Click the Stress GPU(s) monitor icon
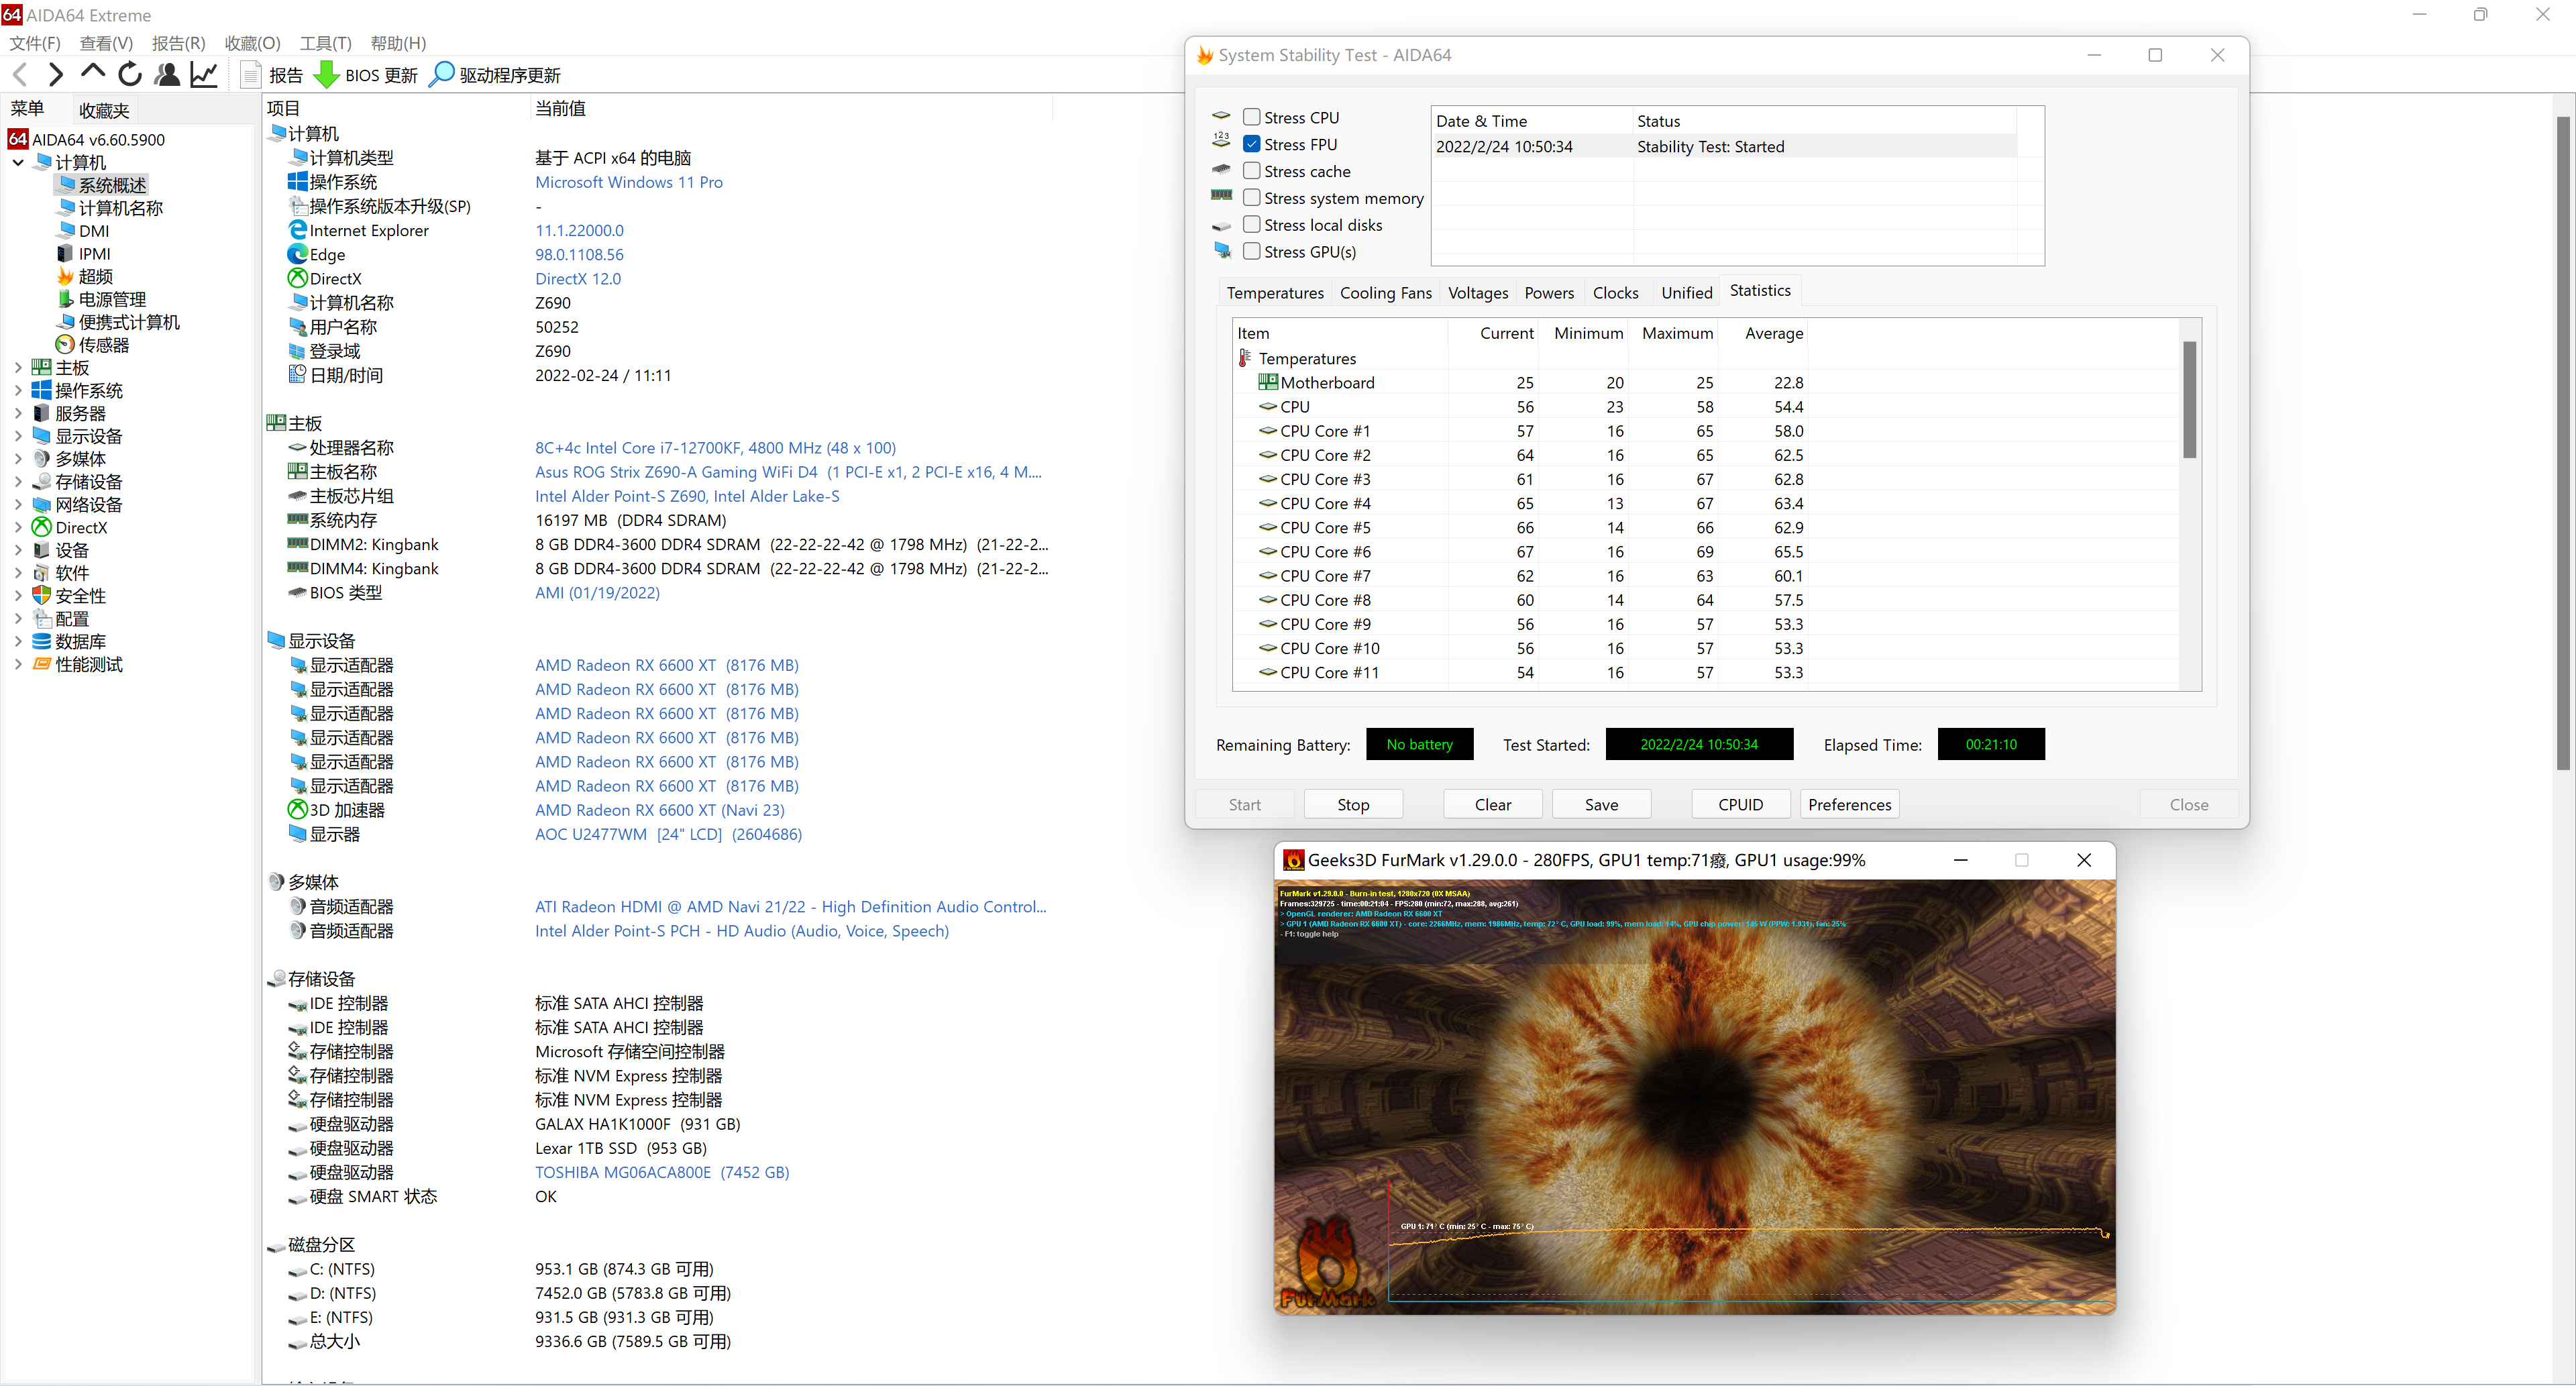Image resolution: width=2576 pixels, height=1386 pixels. pos(1222,250)
